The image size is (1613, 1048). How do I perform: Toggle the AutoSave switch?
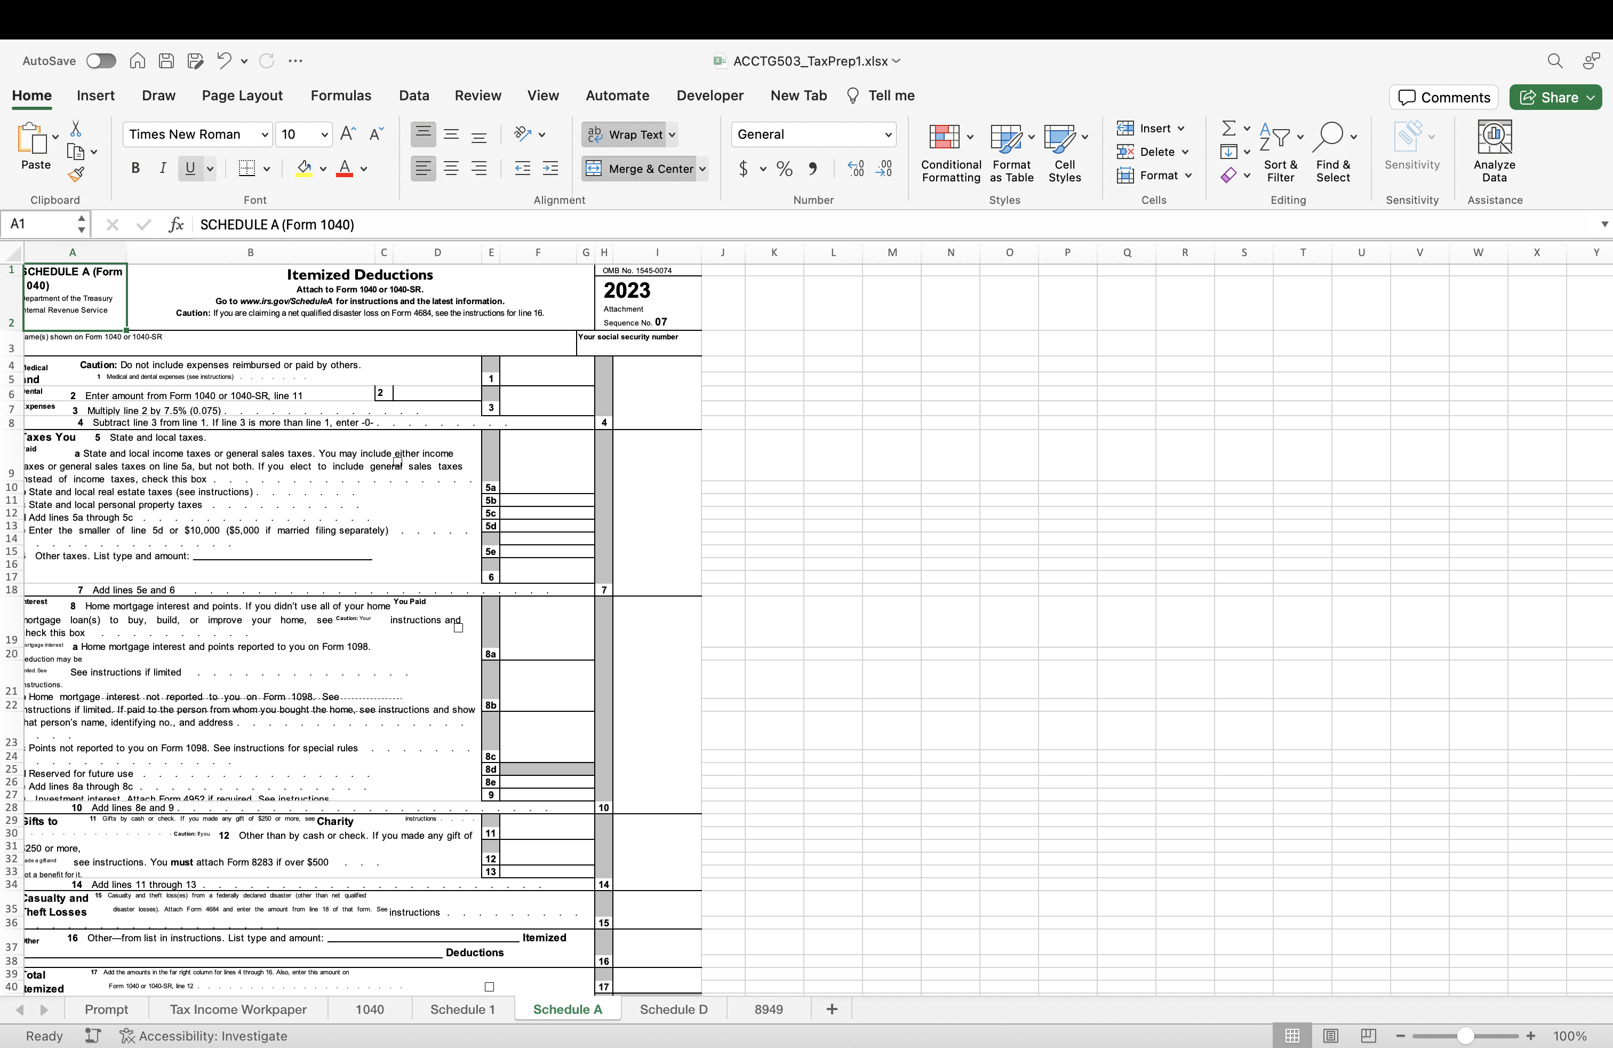click(101, 60)
